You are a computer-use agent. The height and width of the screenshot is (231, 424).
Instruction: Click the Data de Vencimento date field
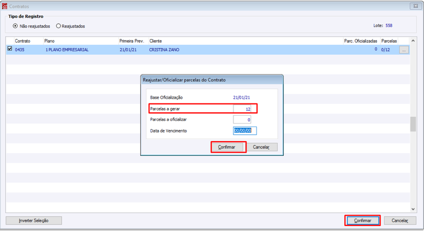pos(245,130)
